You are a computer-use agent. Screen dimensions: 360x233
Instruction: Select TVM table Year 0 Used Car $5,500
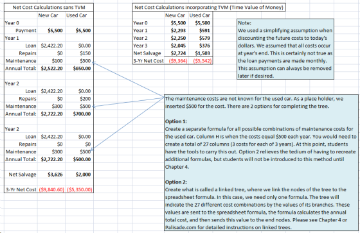tap(203, 23)
